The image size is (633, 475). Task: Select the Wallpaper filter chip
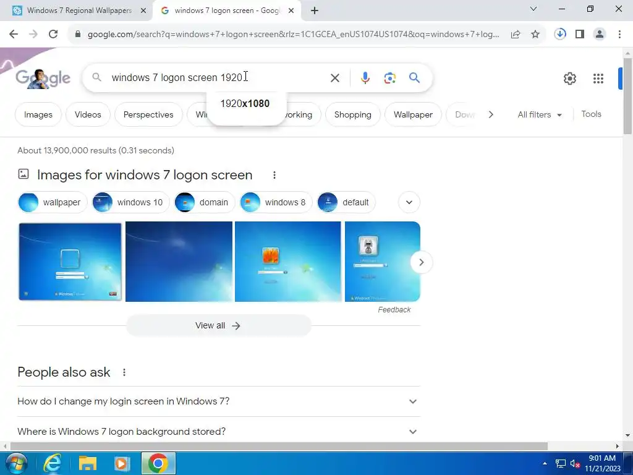pyautogui.click(x=413, y=114)
